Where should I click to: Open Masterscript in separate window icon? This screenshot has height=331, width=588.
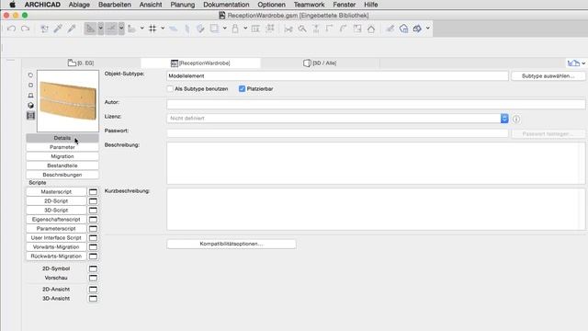tap(93, 192)
